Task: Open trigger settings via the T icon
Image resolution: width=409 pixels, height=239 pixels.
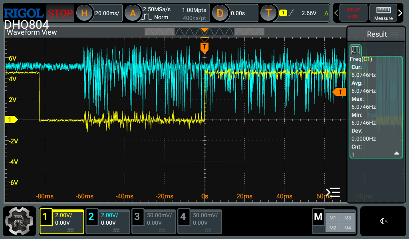Action: point(268,13)
